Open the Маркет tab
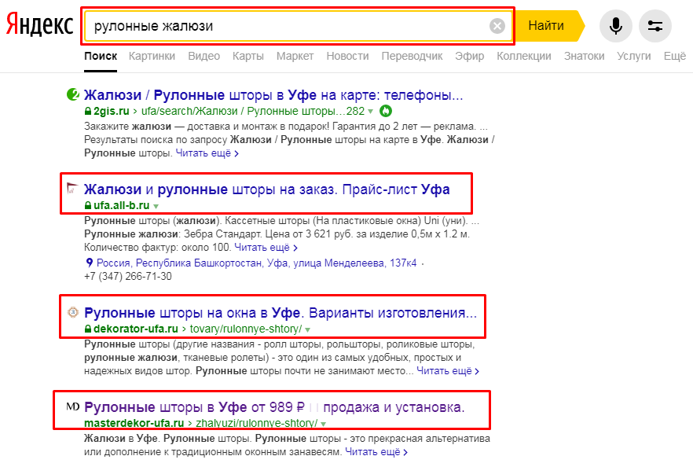Image resolution: width=693 pixels, height=467 pixels. pyautogui.click(x=295, y=56)
